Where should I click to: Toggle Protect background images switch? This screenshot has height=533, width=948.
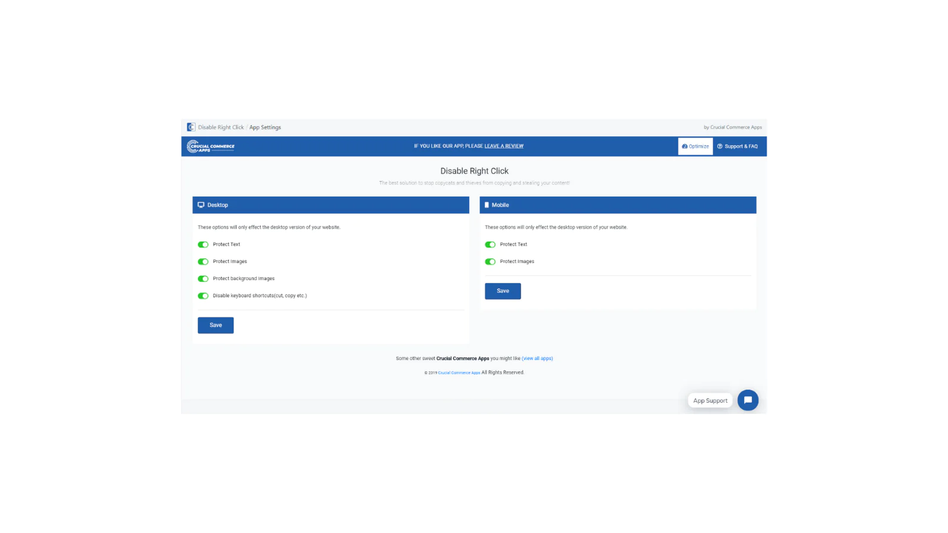point(203,279)
